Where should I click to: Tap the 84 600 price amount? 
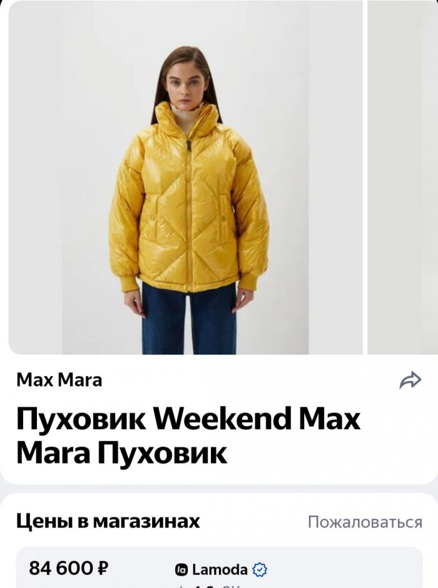point(62,569)
